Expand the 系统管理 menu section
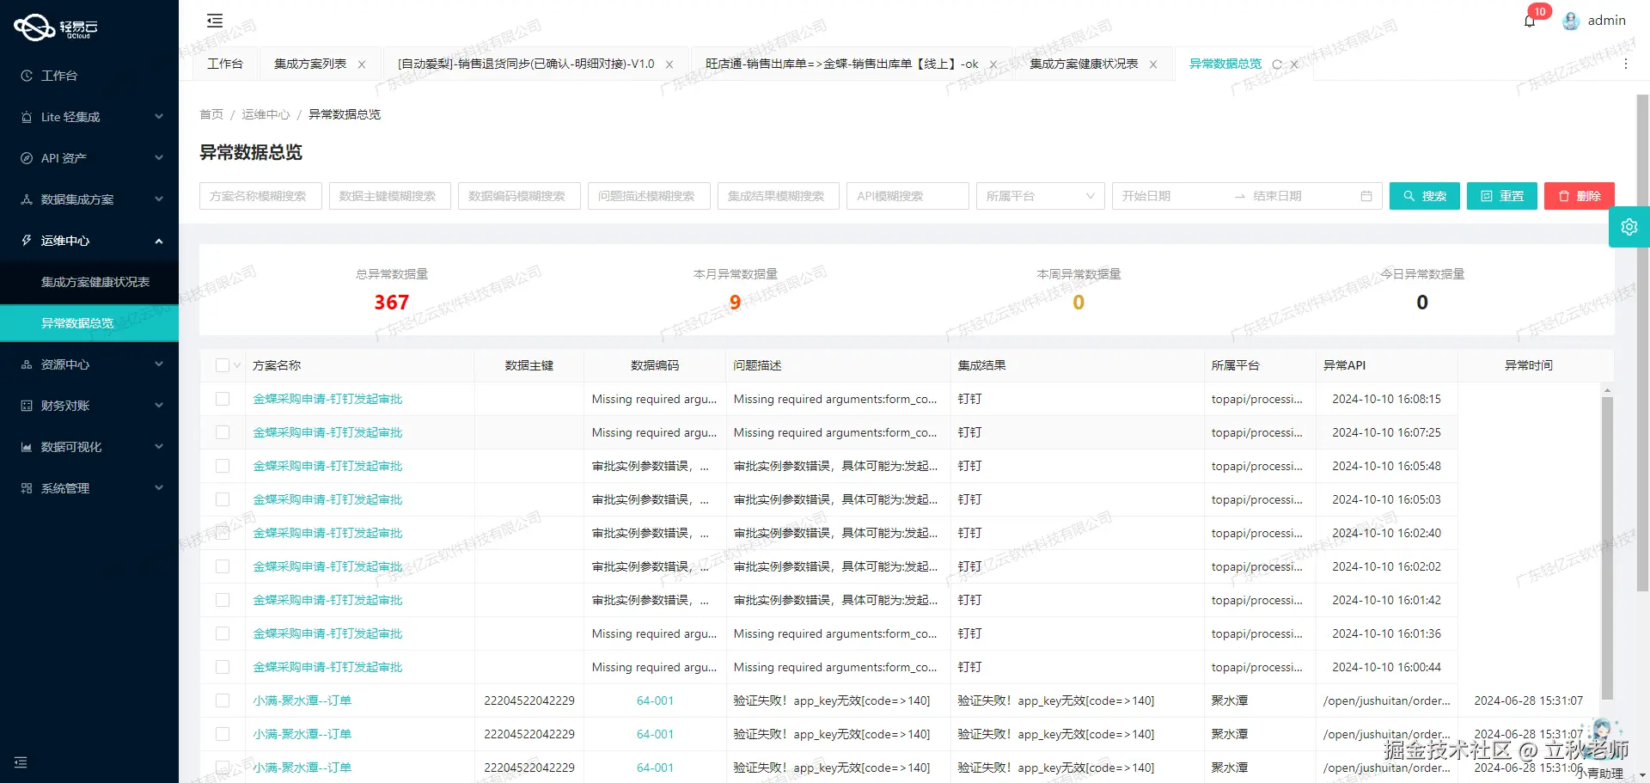Viewport: 1650px width, 783px height. pos(64,487)
